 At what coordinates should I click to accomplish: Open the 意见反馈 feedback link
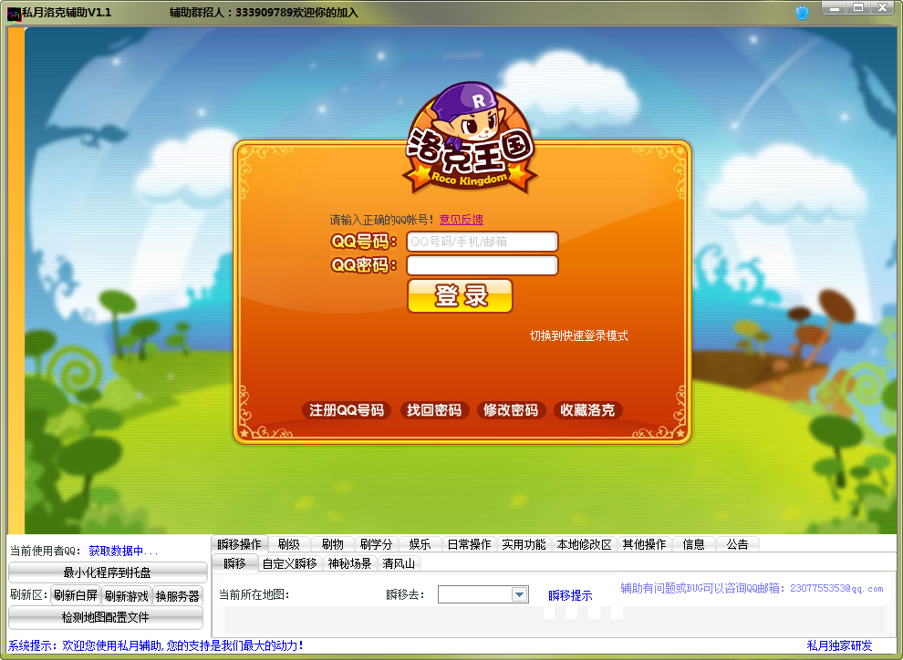click(x=462, y=219)
